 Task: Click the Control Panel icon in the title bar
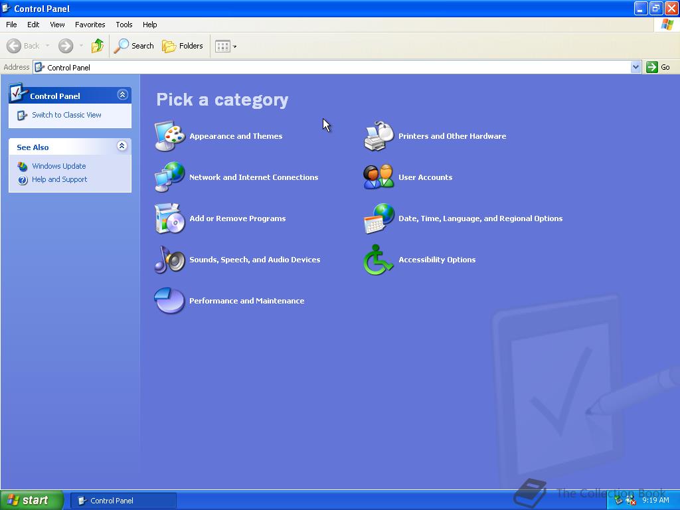(6, 8)
